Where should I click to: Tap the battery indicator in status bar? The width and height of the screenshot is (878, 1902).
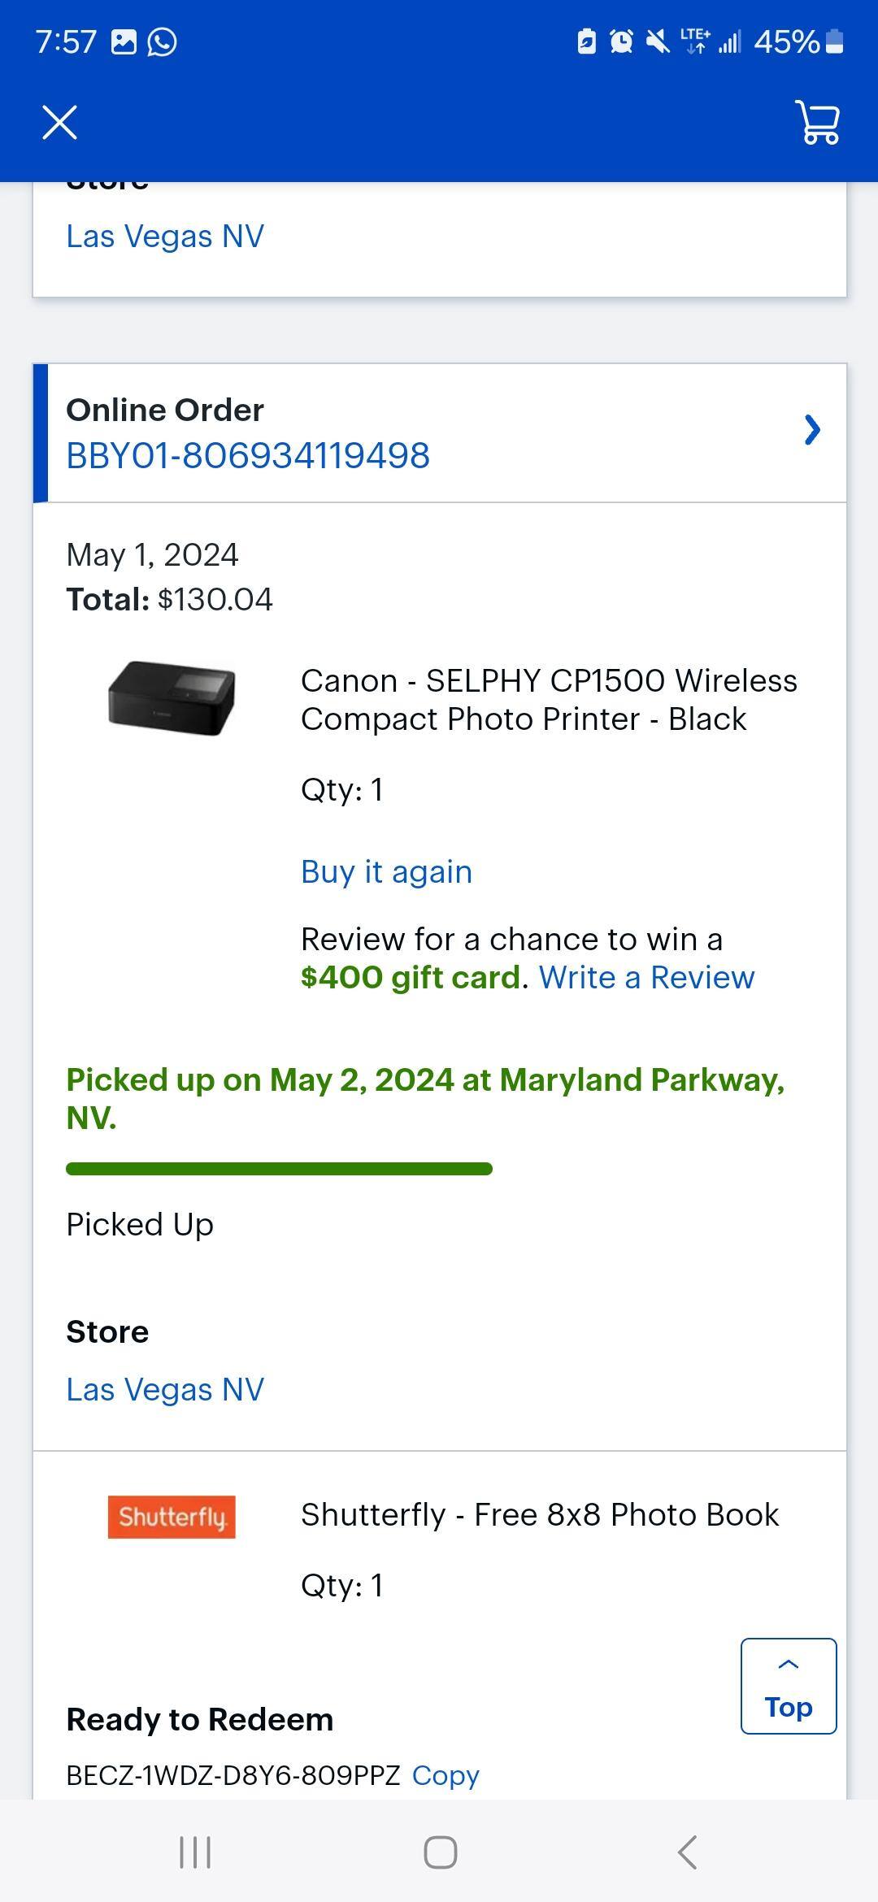pyautogui.click(x=832, y=41)
